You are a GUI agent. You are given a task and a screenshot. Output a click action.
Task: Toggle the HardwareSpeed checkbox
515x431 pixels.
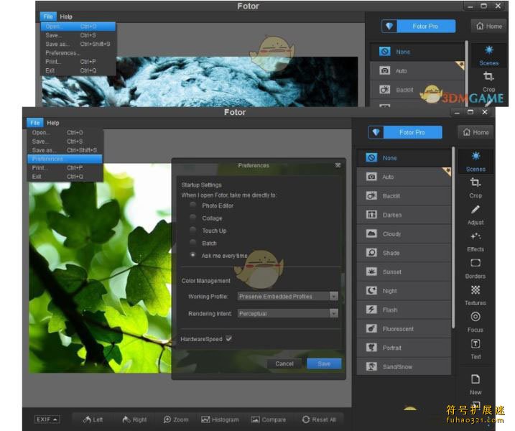[x=229, y=338]
